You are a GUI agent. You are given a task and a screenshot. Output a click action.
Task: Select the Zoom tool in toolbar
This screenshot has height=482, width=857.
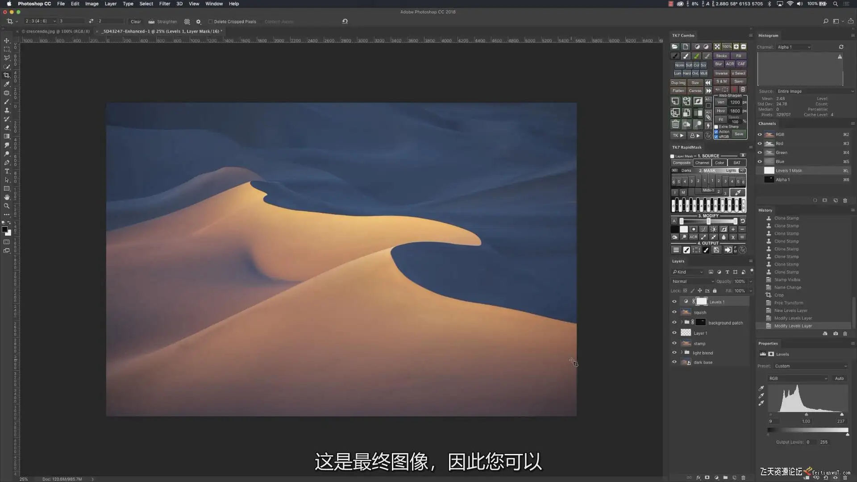pos(7,206)
